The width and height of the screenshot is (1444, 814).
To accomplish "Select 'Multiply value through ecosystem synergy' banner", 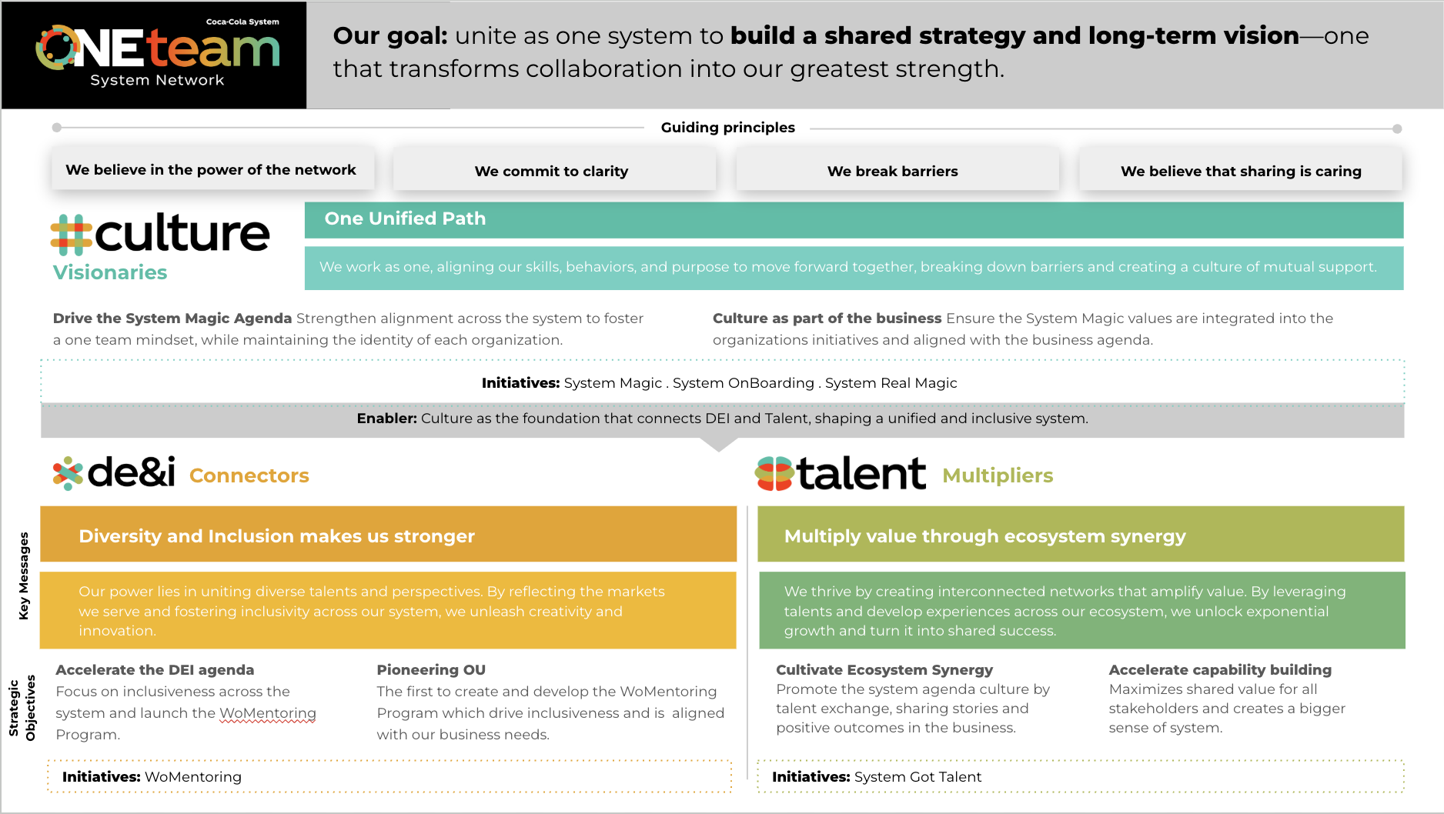I will point(1081,534).
